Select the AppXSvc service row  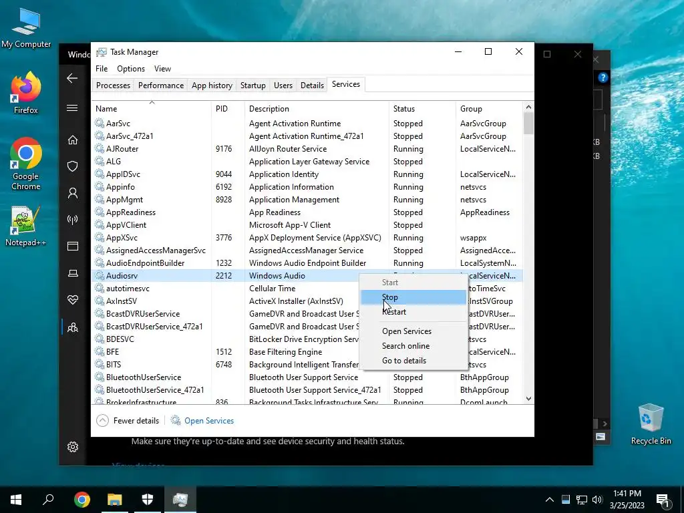pyautogui.click(x=307, y=238)
